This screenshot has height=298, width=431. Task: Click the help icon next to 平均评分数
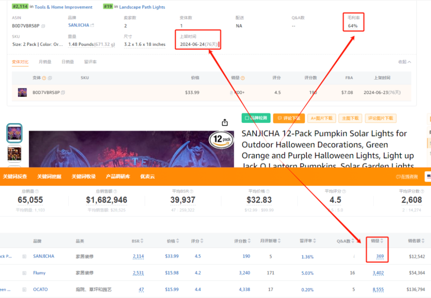[x=422, y=191]
